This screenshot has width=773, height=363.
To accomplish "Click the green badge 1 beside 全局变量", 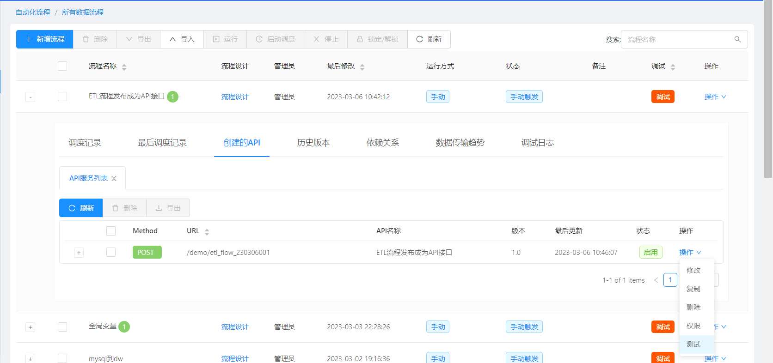I will [x=124, y=327].
